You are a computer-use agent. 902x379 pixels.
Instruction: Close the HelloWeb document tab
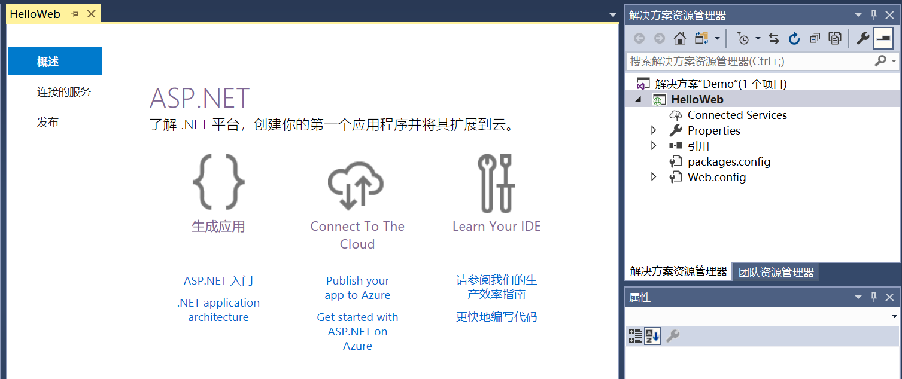pos(92,14)
